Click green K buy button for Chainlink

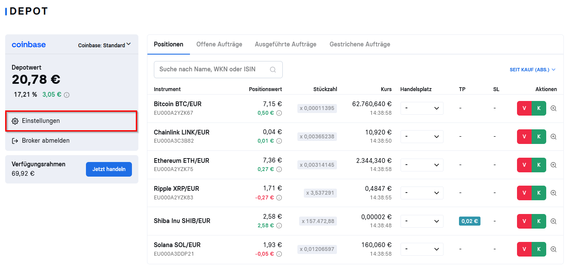tap(539, 137)
